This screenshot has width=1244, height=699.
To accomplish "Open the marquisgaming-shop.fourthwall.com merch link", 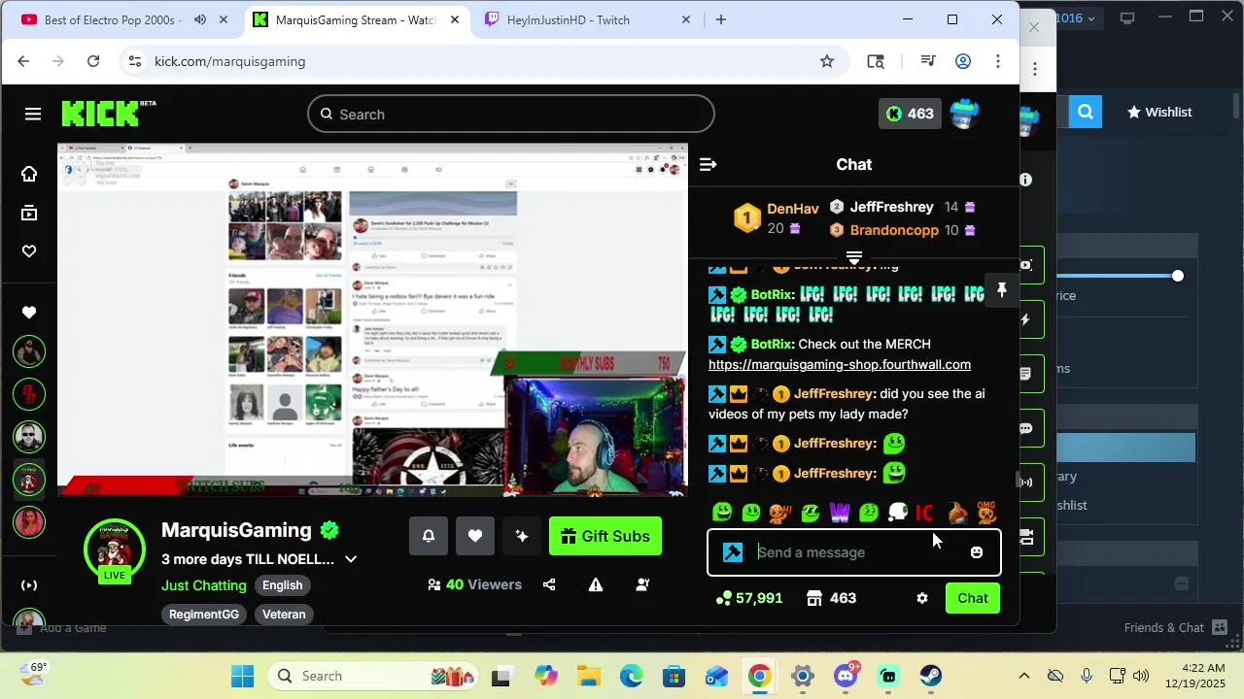I will (x=840, y=364).
